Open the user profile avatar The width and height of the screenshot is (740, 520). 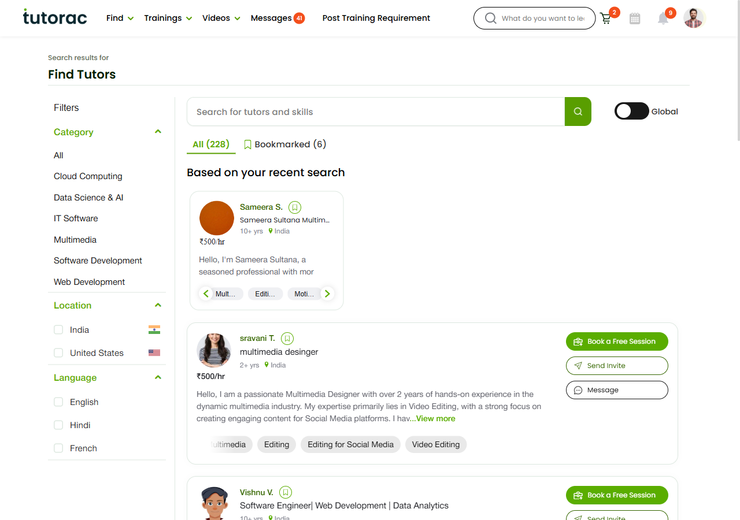click(694, 18)
